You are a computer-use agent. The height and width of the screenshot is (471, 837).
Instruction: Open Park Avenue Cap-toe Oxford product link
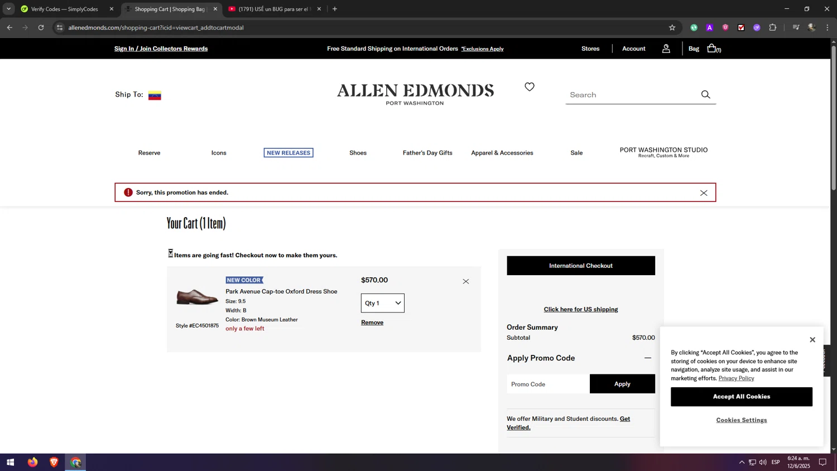(x=281, y=291)
